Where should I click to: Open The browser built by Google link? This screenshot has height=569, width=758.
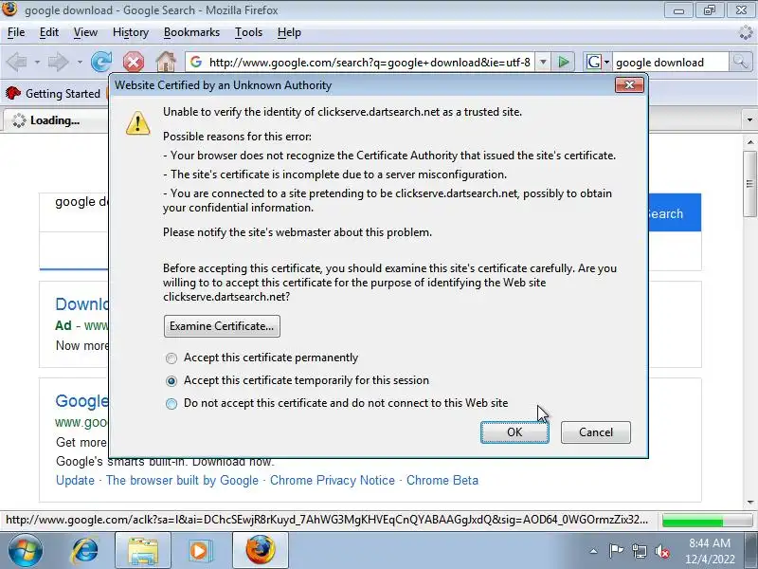click(182, 481)
